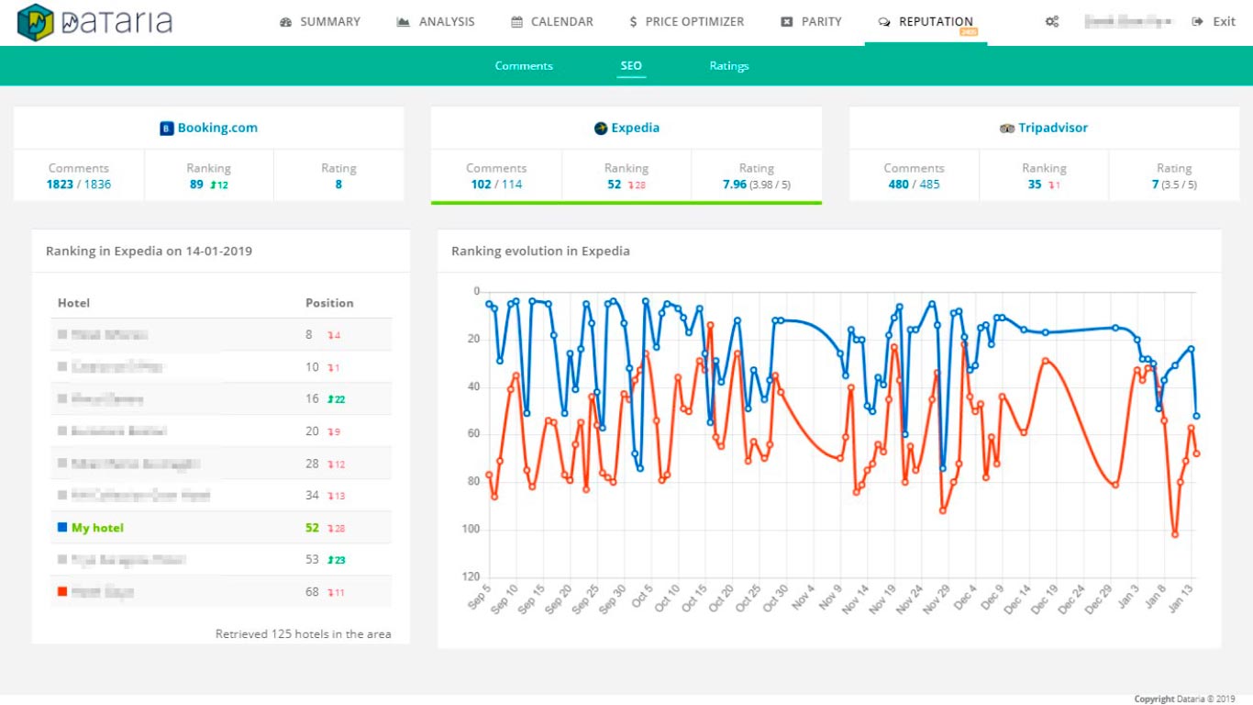The height and width of the screenshot is (705, 1253).
Task: Switch to the Ratings sub-tab
Action: point(729,66)
